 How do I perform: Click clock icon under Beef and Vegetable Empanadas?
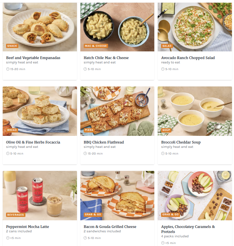point(8,69)
